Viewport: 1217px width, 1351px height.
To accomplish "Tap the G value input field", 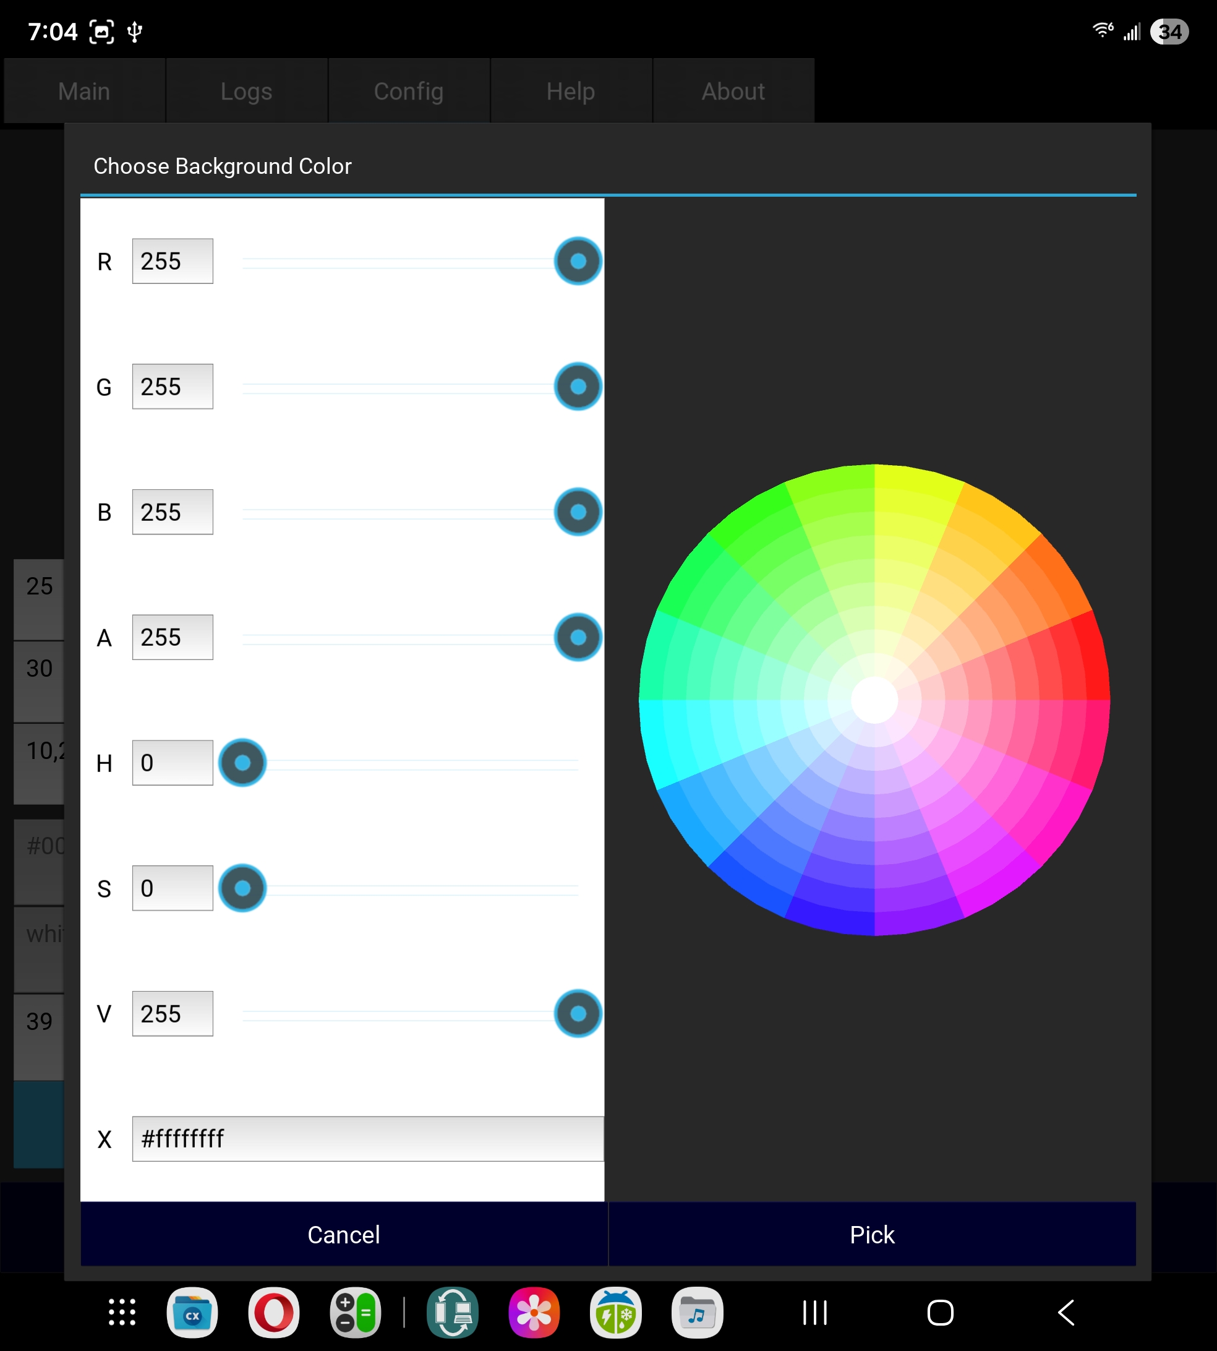I will [173, 387].
